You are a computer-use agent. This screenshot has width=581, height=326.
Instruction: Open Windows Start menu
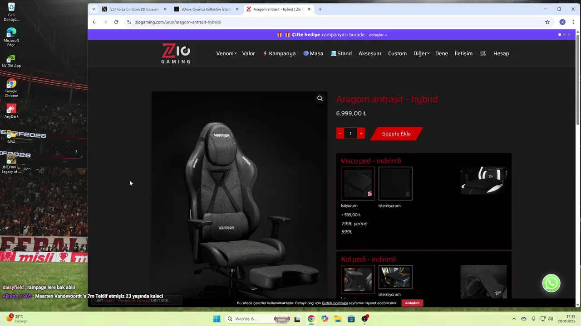tap(217, 319)
